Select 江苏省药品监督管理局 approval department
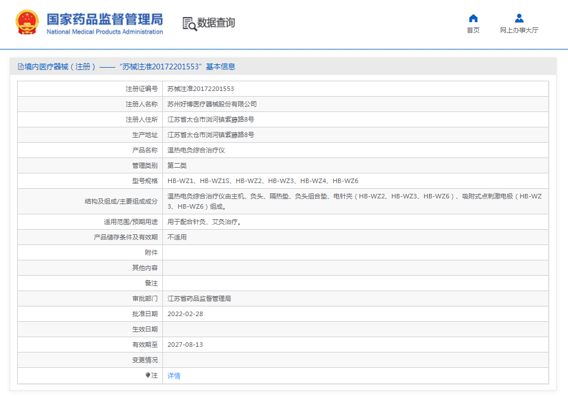 pos(199,298)
